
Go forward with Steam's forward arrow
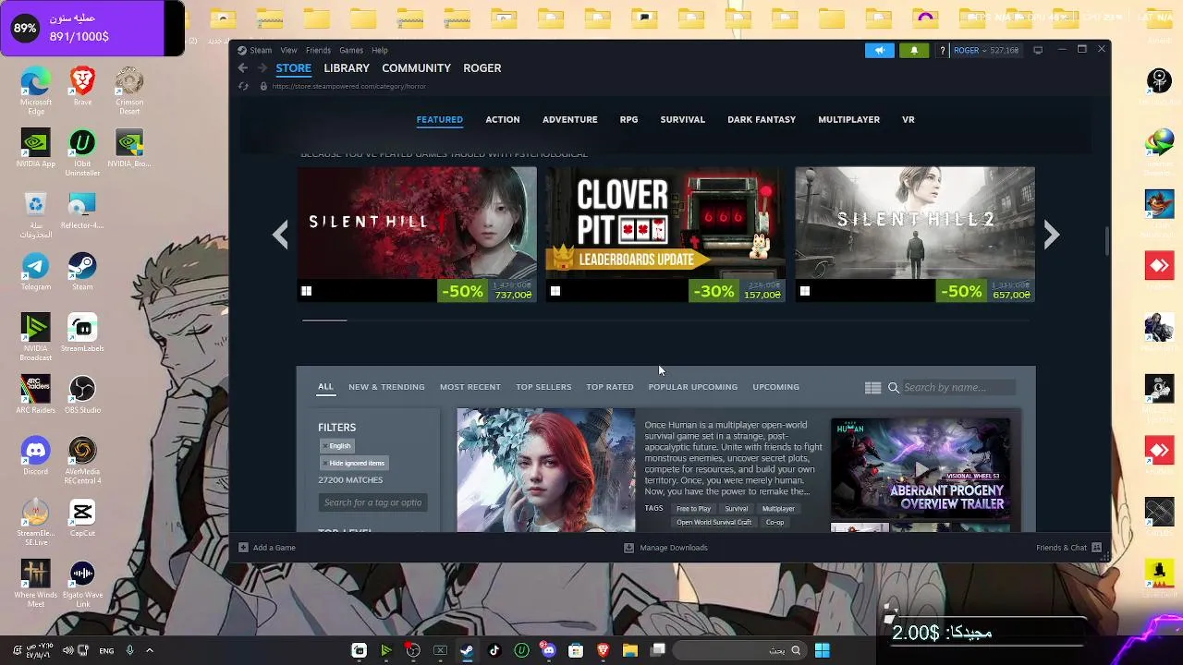pos(262,68)
